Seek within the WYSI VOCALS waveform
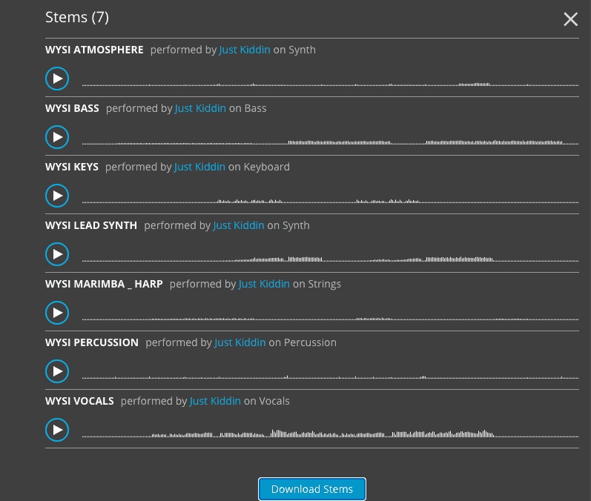This screenshot has height=501, width=591. click(330, 434)
